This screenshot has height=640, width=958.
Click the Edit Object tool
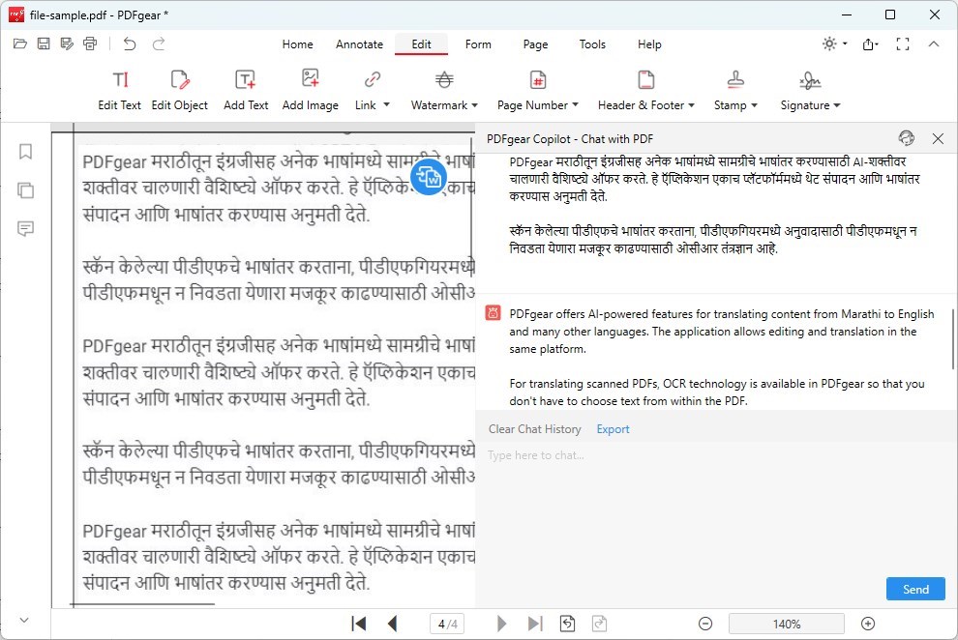(179, 90)
